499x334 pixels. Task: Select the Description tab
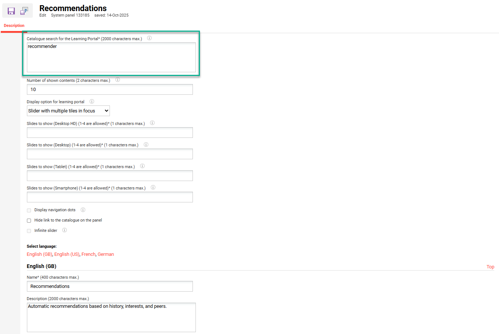14,25
